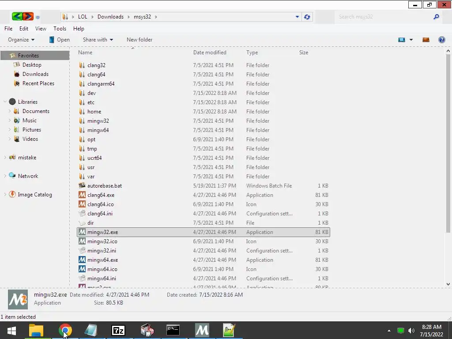Click the mingw64.ico file icon

pyautogui.click(x=82, y=269)
